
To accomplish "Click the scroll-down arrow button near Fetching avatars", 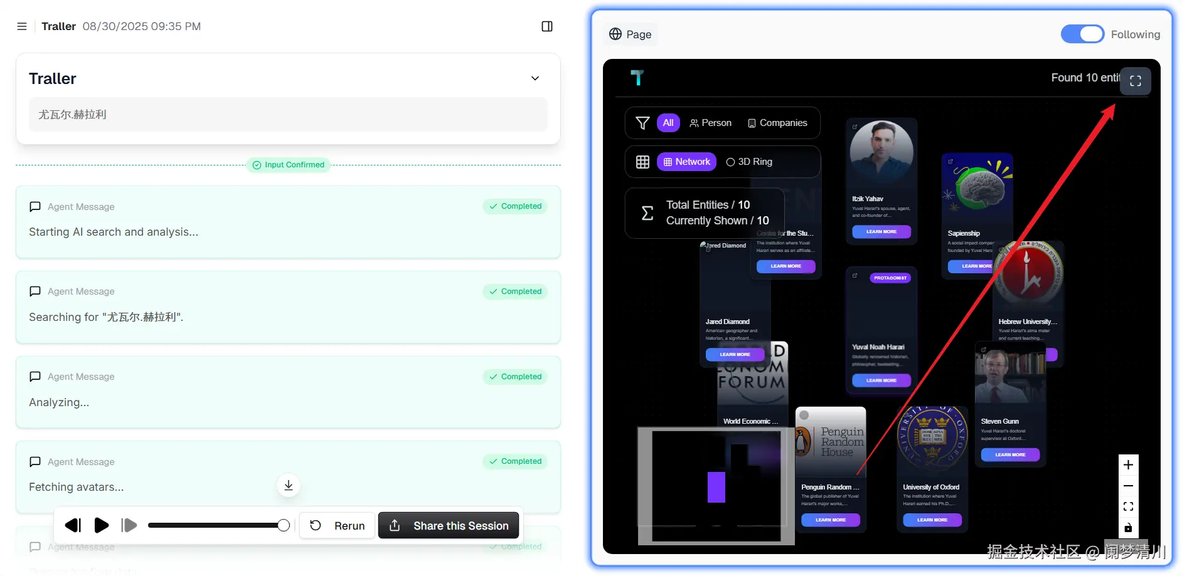I will click(289, 485).
